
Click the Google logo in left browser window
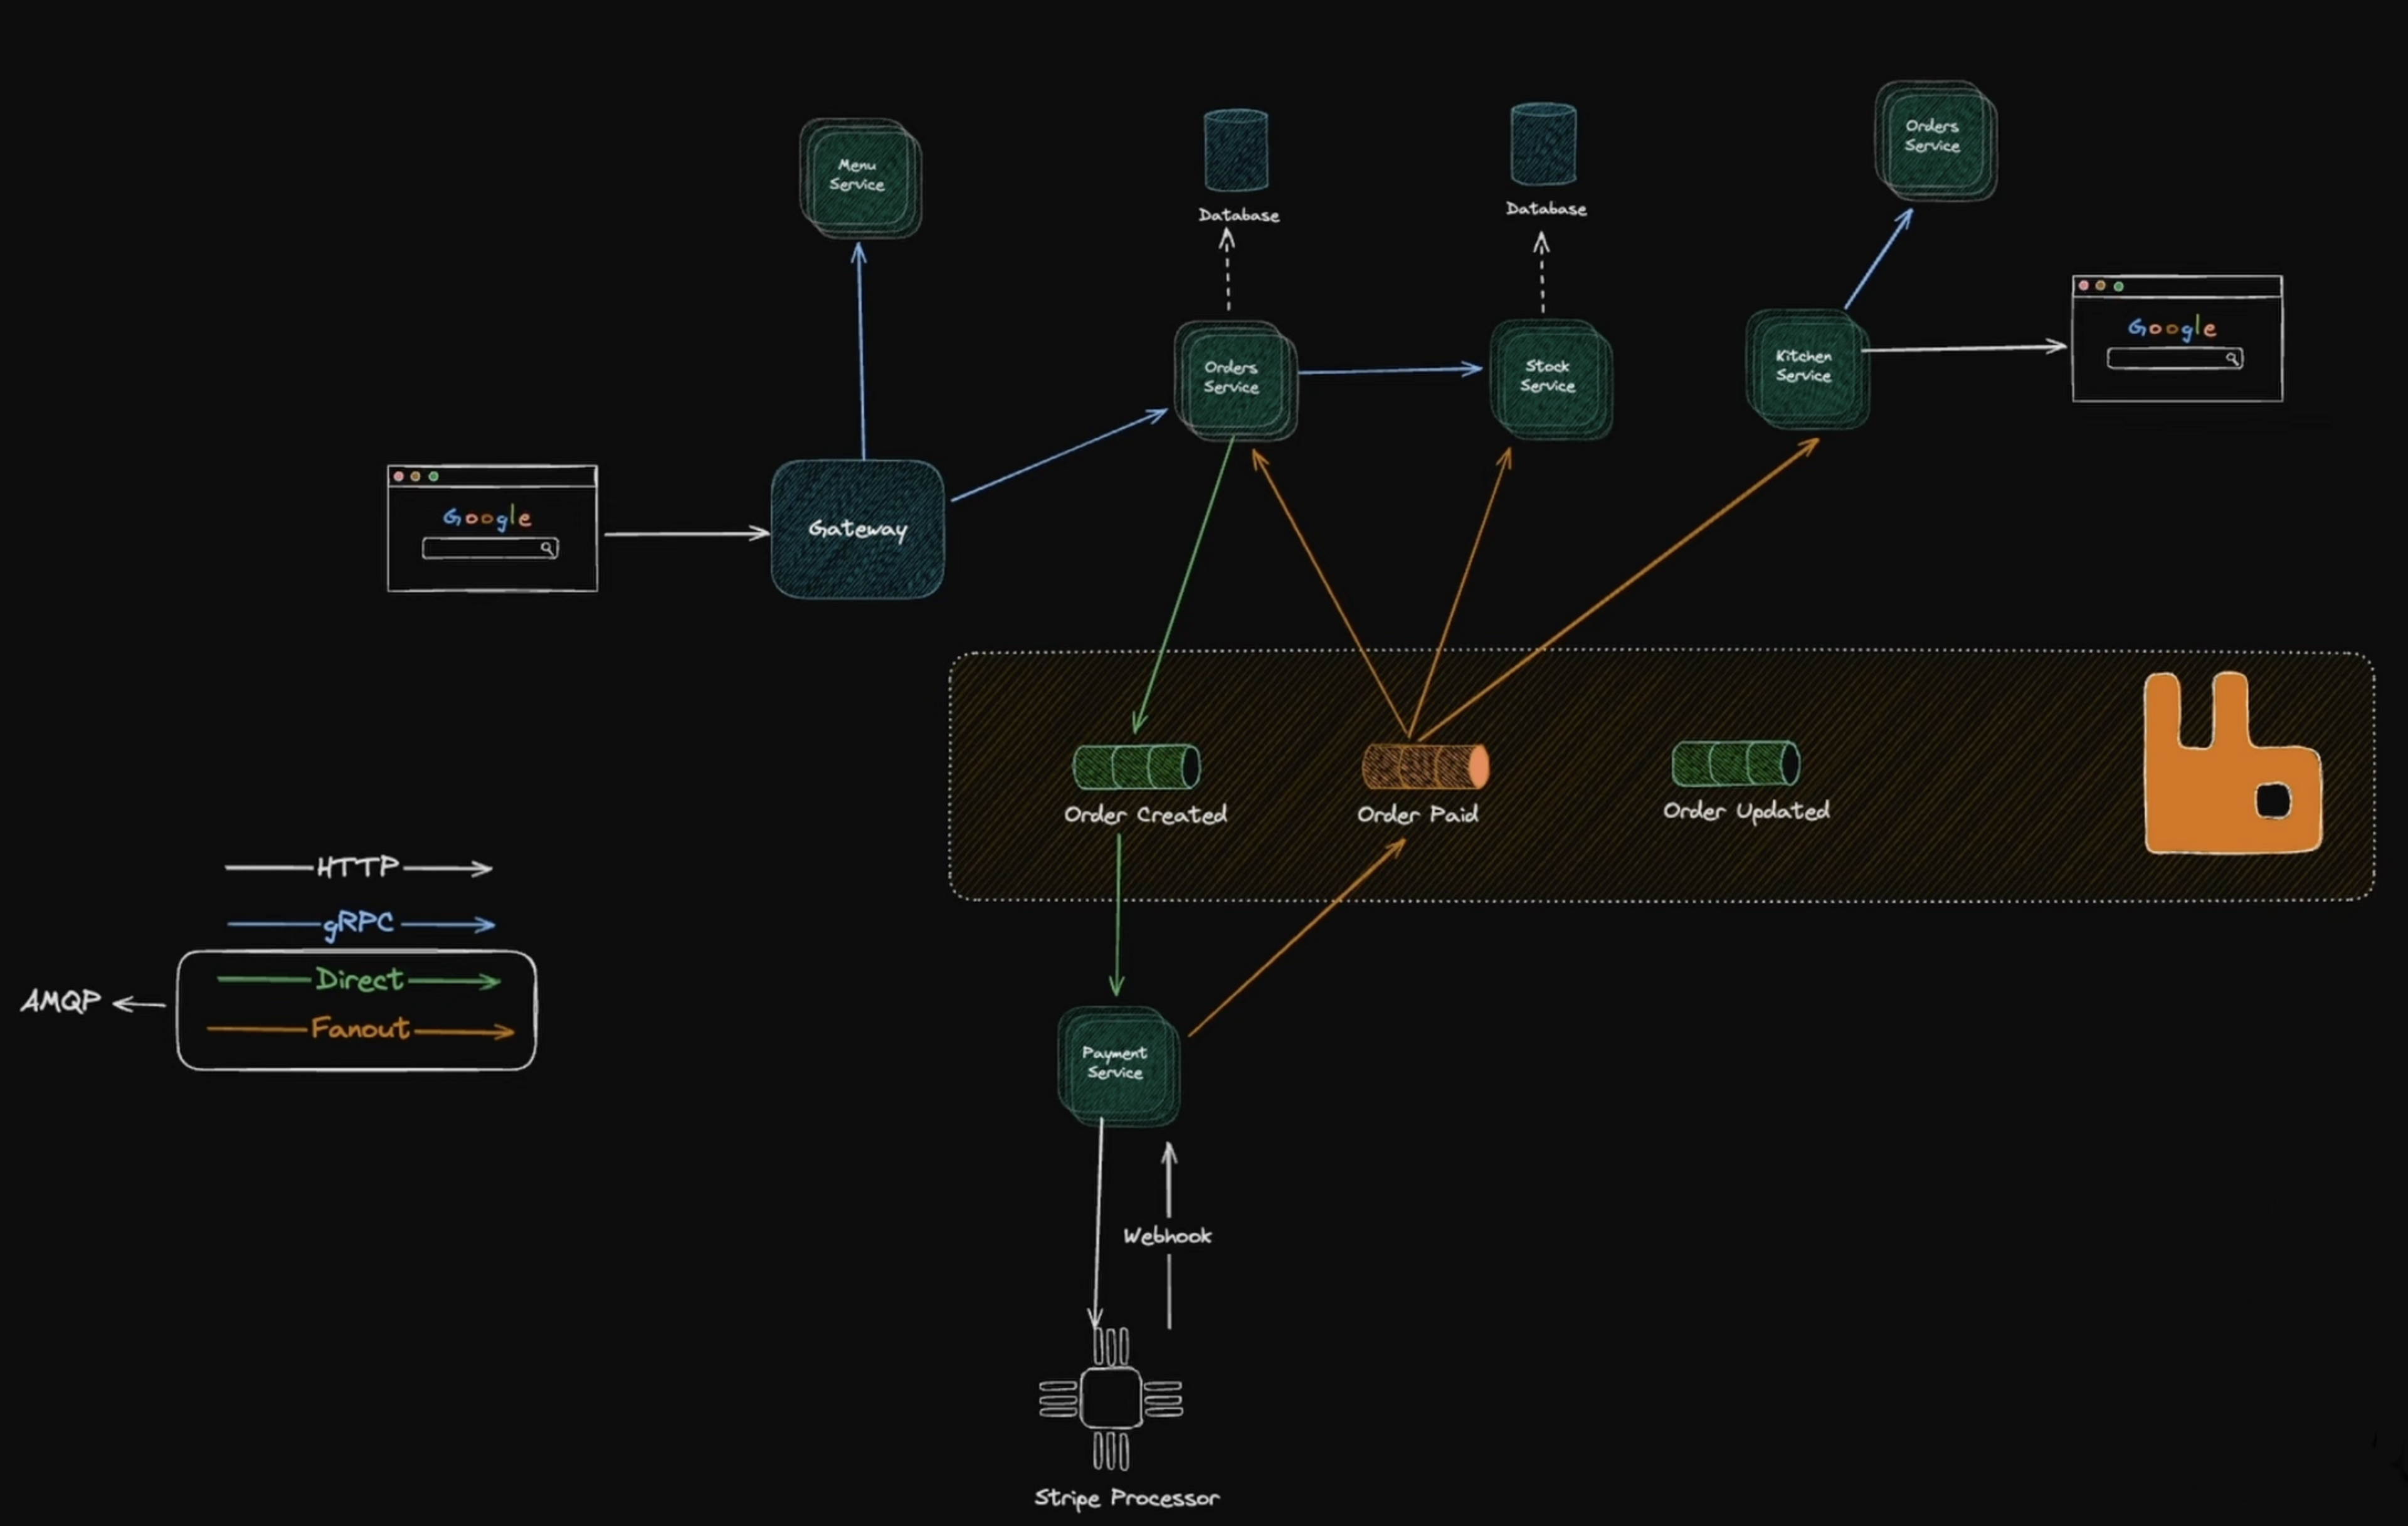coord(488,518)
